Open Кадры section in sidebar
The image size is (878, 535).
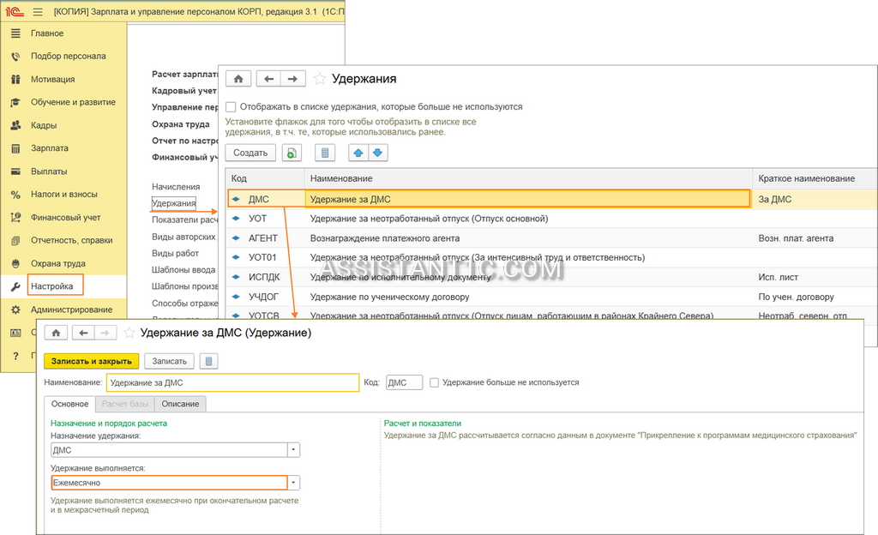point(44,125)
